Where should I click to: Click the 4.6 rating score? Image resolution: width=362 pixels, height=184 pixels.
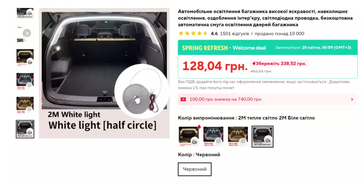214,34
